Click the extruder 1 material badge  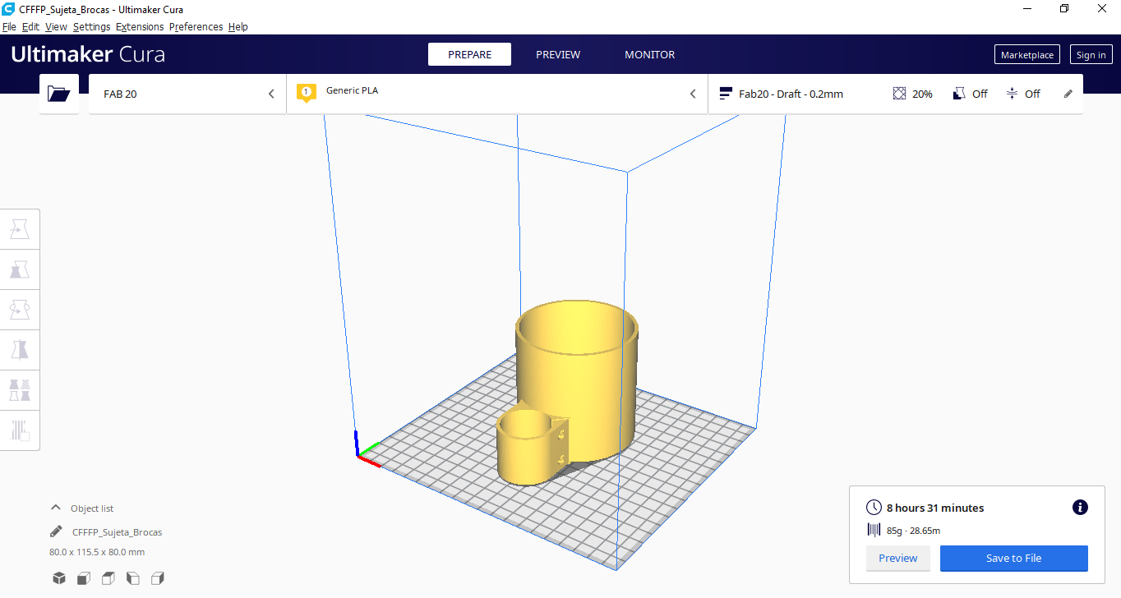tap(307, 93)
